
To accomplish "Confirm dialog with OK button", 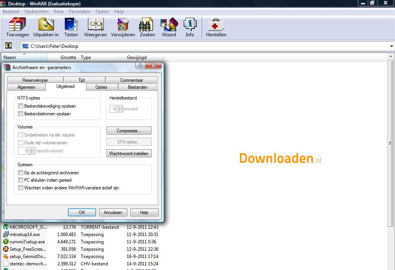I will click(x=82, y=212).
